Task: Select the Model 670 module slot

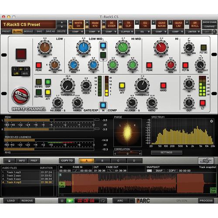Action: (x=95, y=24)
